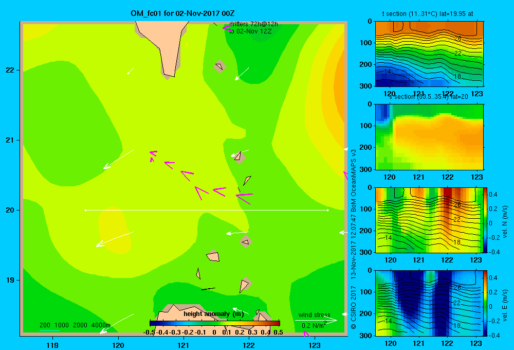514x350 pixels.
Task: Click the map title OM_fc01 for 02-Nov-2017 00Z
Action: pyautogui.click(x=182, y=13)
